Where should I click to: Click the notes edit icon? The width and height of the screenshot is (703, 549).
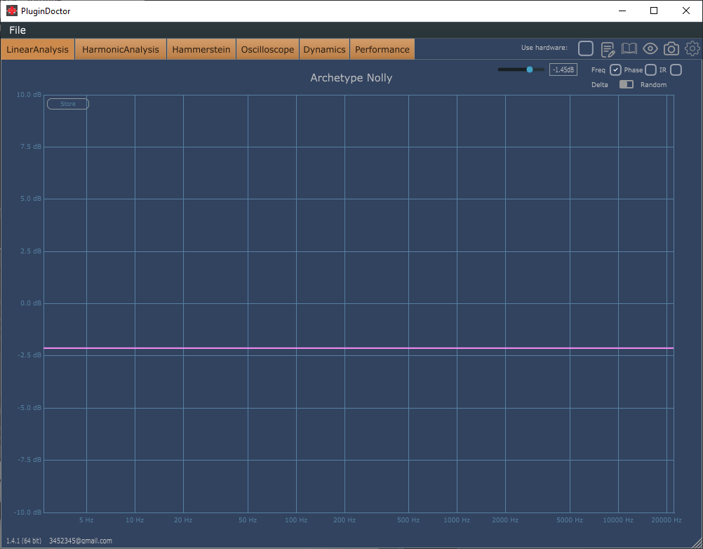pos(608,49)
